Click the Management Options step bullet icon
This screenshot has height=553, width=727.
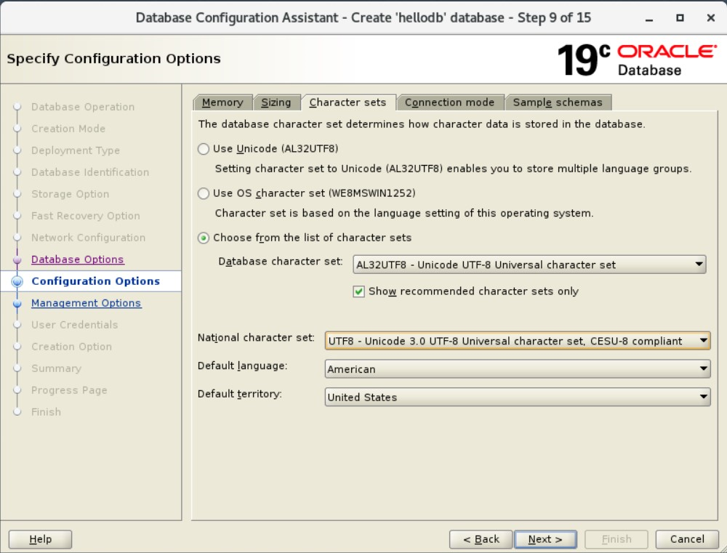[x=17, y=304]
